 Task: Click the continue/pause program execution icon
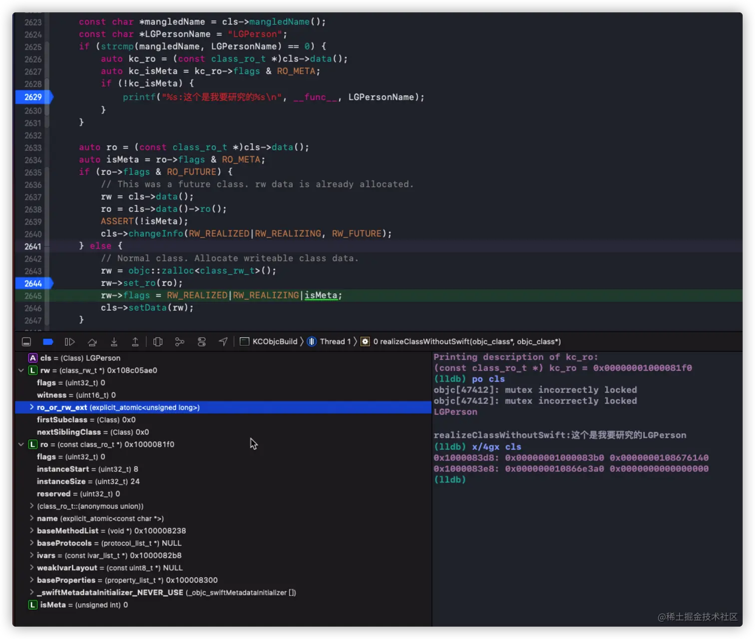click(x=69, y=342)
